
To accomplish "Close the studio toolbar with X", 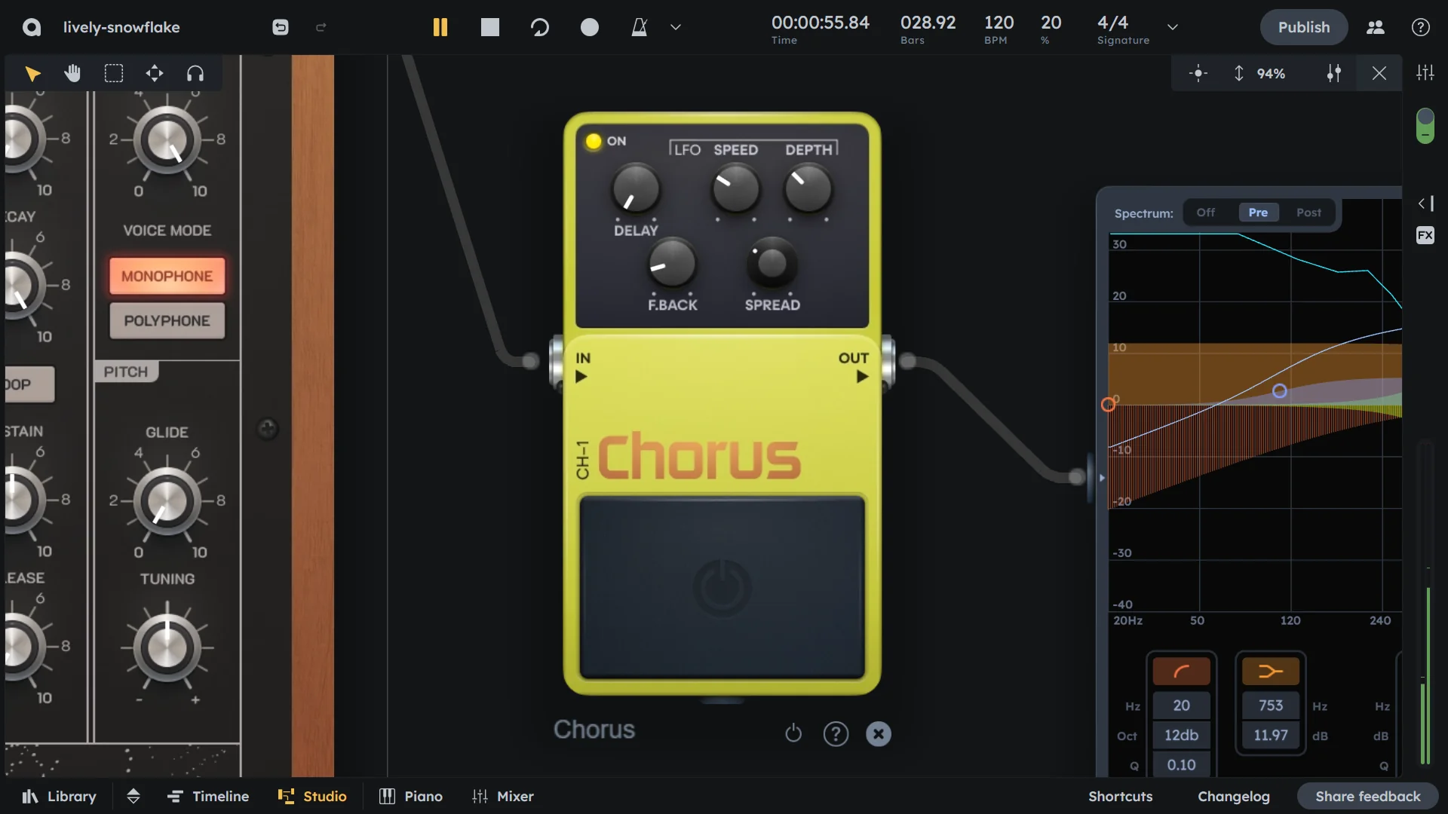I will (x=1379, y=73).
